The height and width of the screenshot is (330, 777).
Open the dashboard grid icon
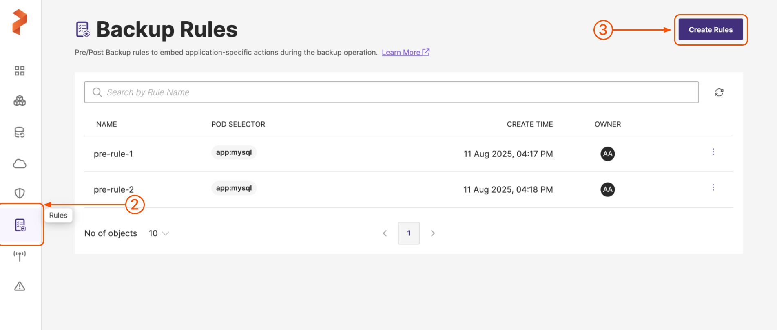(20, 71)
